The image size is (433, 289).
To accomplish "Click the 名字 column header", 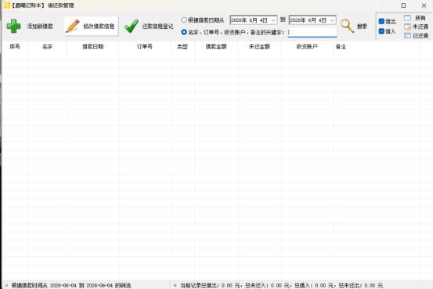I will 47,47.
